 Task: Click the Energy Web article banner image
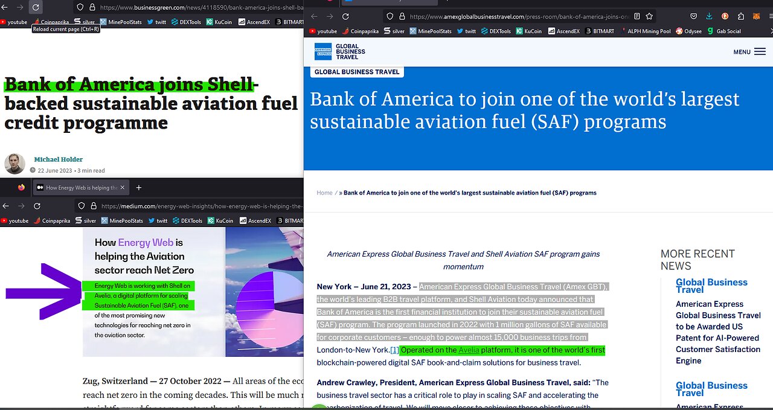click(193, 291)
